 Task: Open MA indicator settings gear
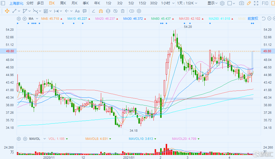[x=19, y=19]
